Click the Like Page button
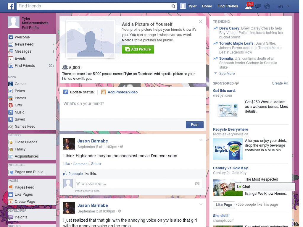The height and width of the screenshot is (227, 303). click(x=224, y=205)
